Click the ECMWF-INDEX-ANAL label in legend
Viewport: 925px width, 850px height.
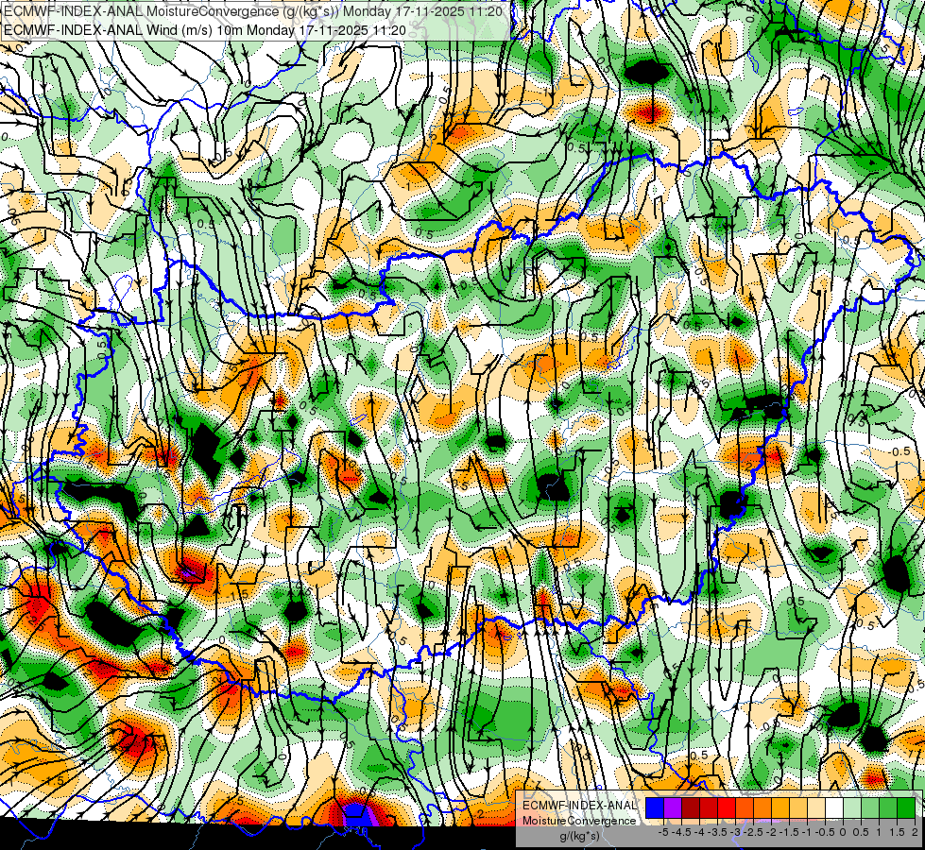[x=579, y=806]
